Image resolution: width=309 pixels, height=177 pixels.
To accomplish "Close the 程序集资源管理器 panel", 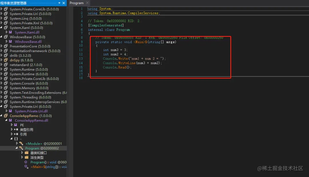I will [x=64, y=3].
